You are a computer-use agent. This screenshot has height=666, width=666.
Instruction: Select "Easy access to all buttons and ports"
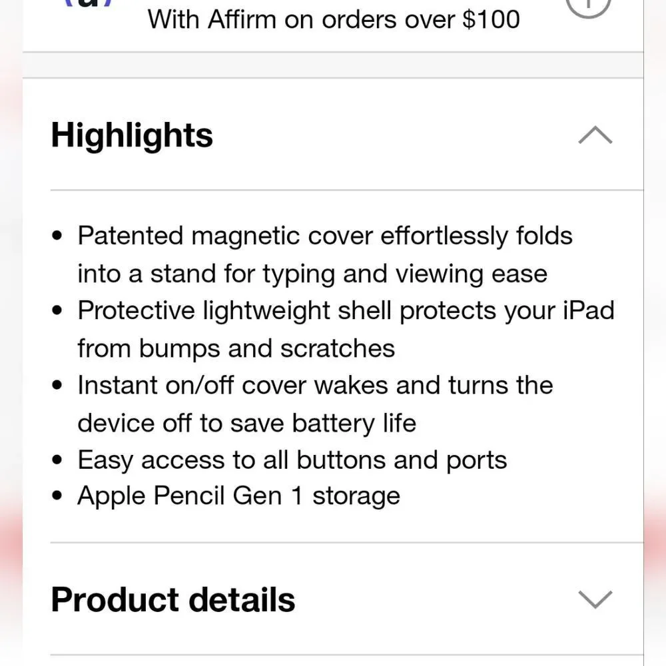click(292, 460)
